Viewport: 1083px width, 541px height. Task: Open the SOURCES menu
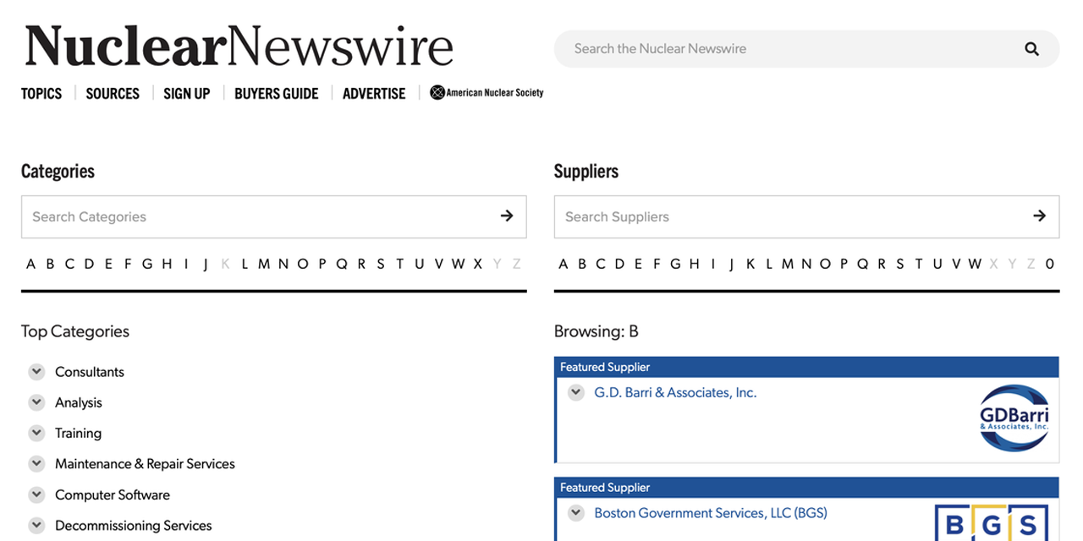point(112,93)
